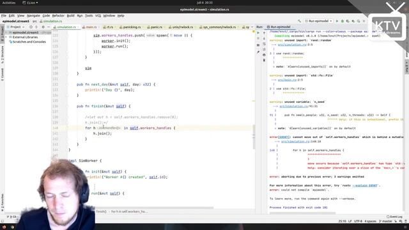Open the File menu
The height and width of the screenshot is (230, 409).
pos(4,15)
